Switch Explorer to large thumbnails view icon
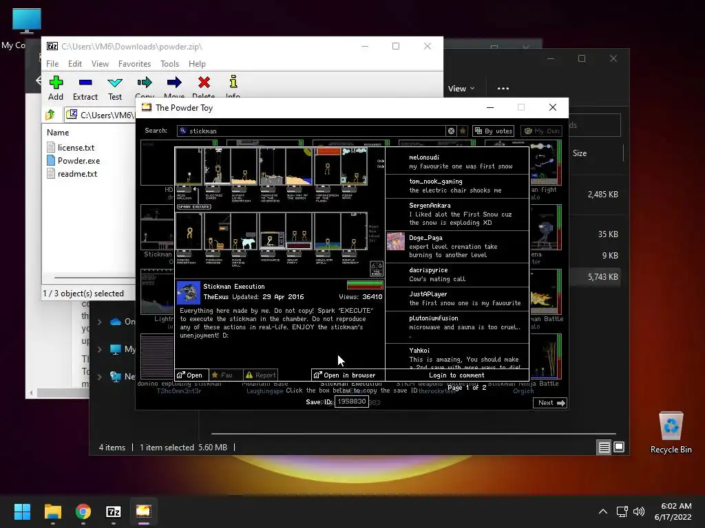 [619, 447]
